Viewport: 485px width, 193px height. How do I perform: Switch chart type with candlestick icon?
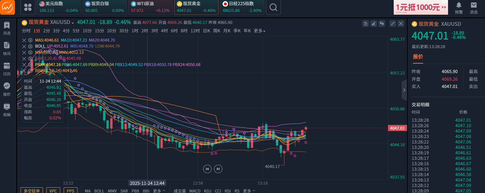pyautogui.click(x=382, y=24)
